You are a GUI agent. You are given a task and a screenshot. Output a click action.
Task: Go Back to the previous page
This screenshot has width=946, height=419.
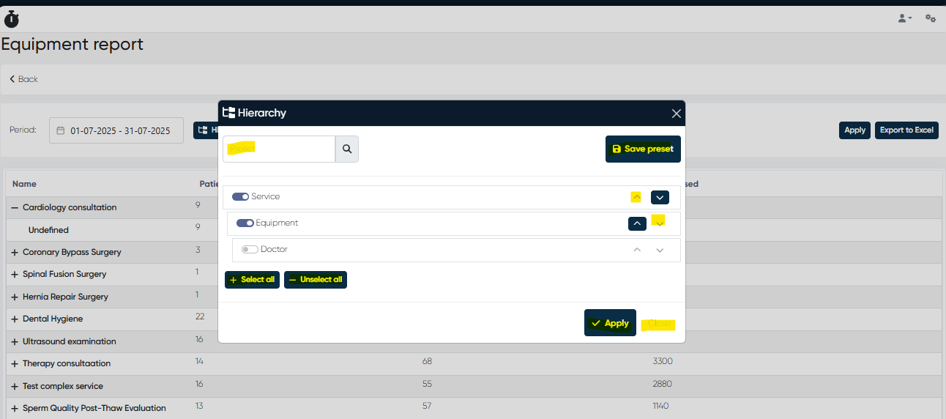23,79
